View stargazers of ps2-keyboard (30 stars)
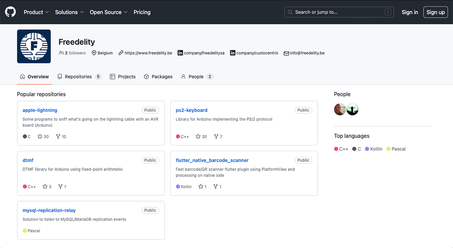Viewport: 453px width, 248px height. click(x=201, y=136)
